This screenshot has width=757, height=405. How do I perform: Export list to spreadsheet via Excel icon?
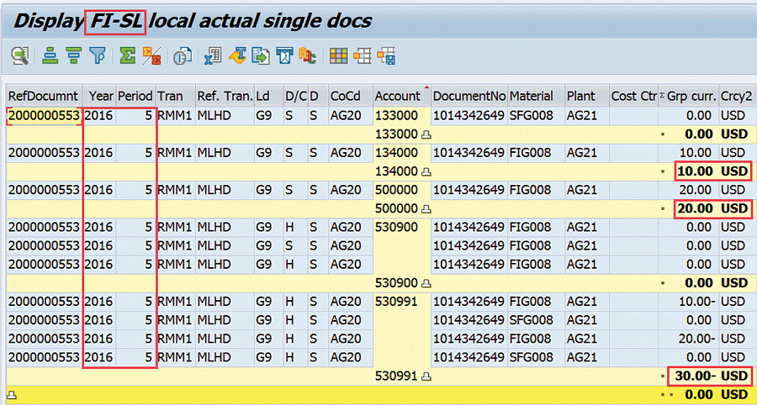213,56
